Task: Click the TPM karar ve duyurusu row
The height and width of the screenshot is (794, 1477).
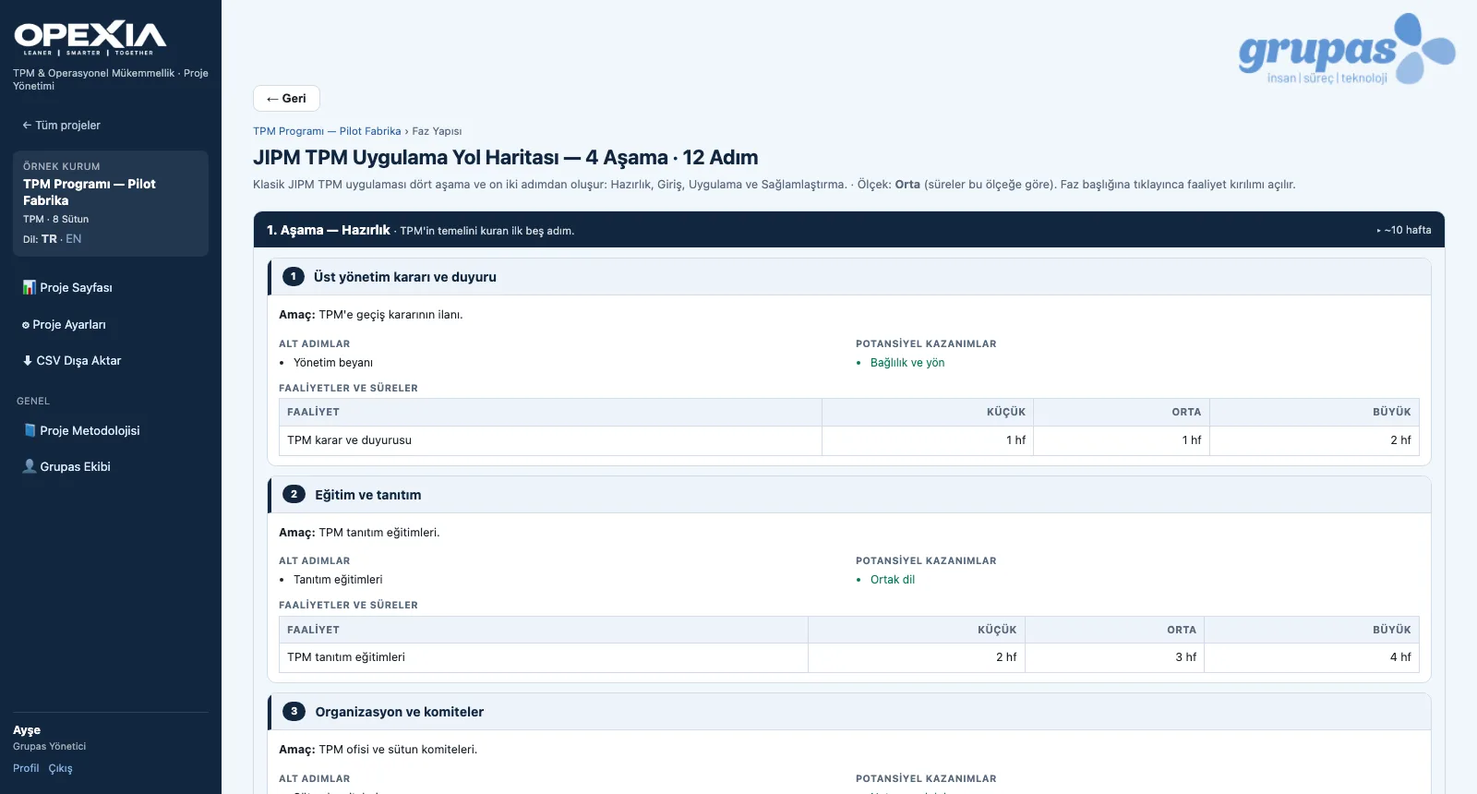Action: pyautogui.click(x=848, y=440)
